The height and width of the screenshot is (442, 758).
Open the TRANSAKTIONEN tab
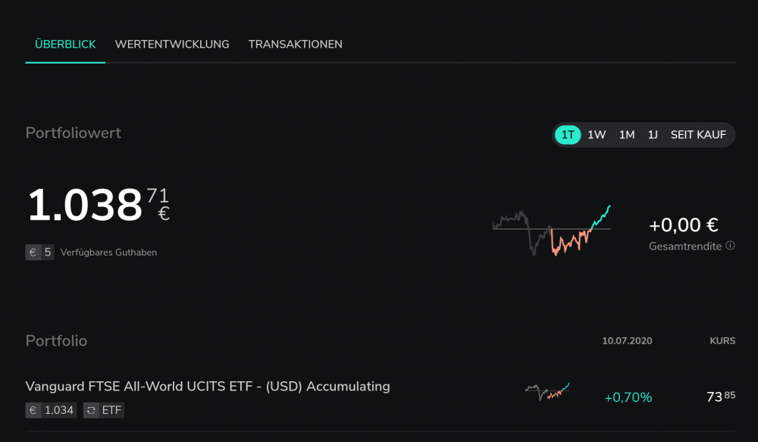(x=296, y=44)
